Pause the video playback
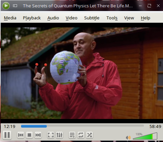This screenshot has width=163, height=142. (7, 135)
